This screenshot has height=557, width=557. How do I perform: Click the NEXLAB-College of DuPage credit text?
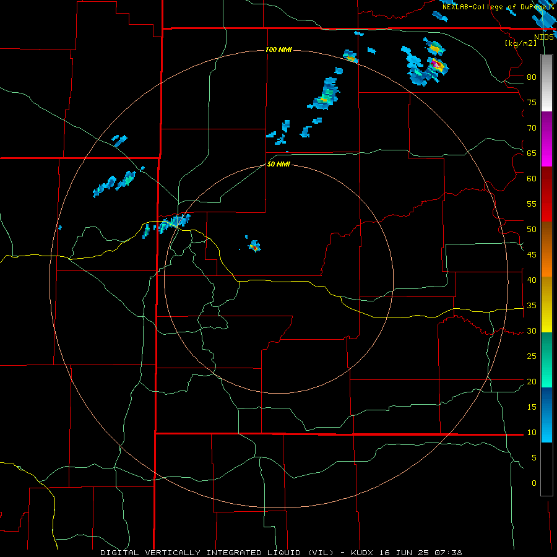(x=495, y=7)
